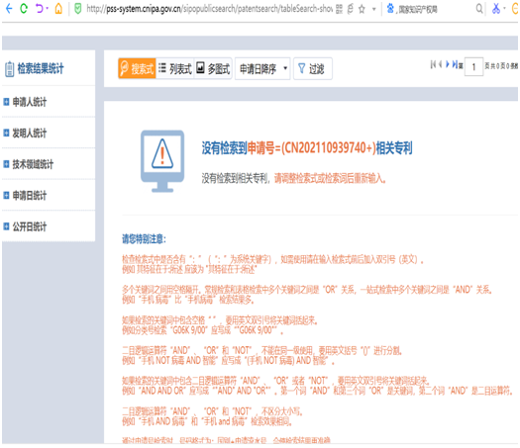Switch to 多图式 view tab
The width and height of the screenshot is (520, 448).
pos(213,68)
